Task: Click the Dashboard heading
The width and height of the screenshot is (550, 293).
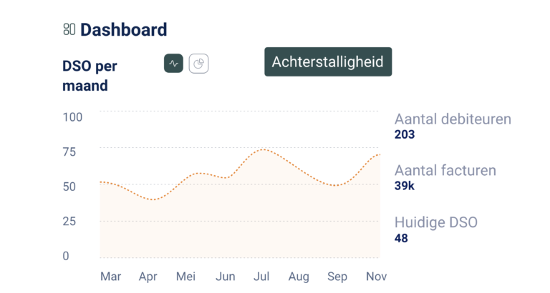Action: tap(123, 30)
